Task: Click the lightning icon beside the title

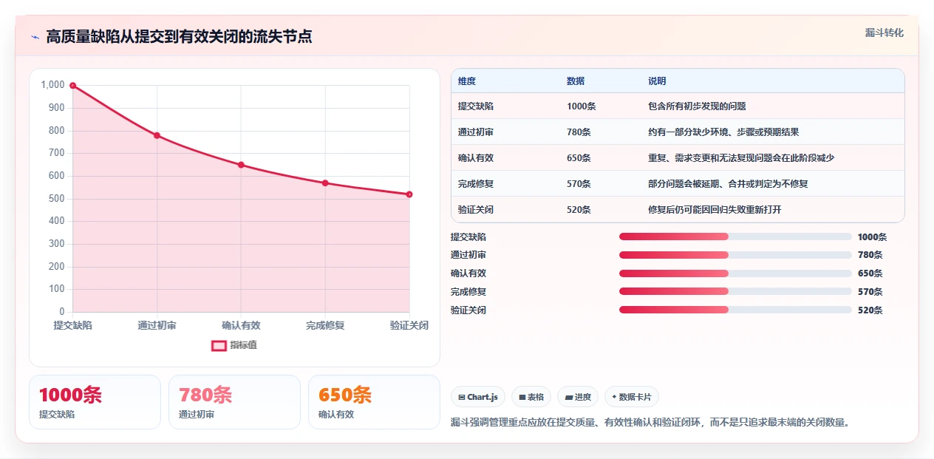Action: click(x=35, y=37)
